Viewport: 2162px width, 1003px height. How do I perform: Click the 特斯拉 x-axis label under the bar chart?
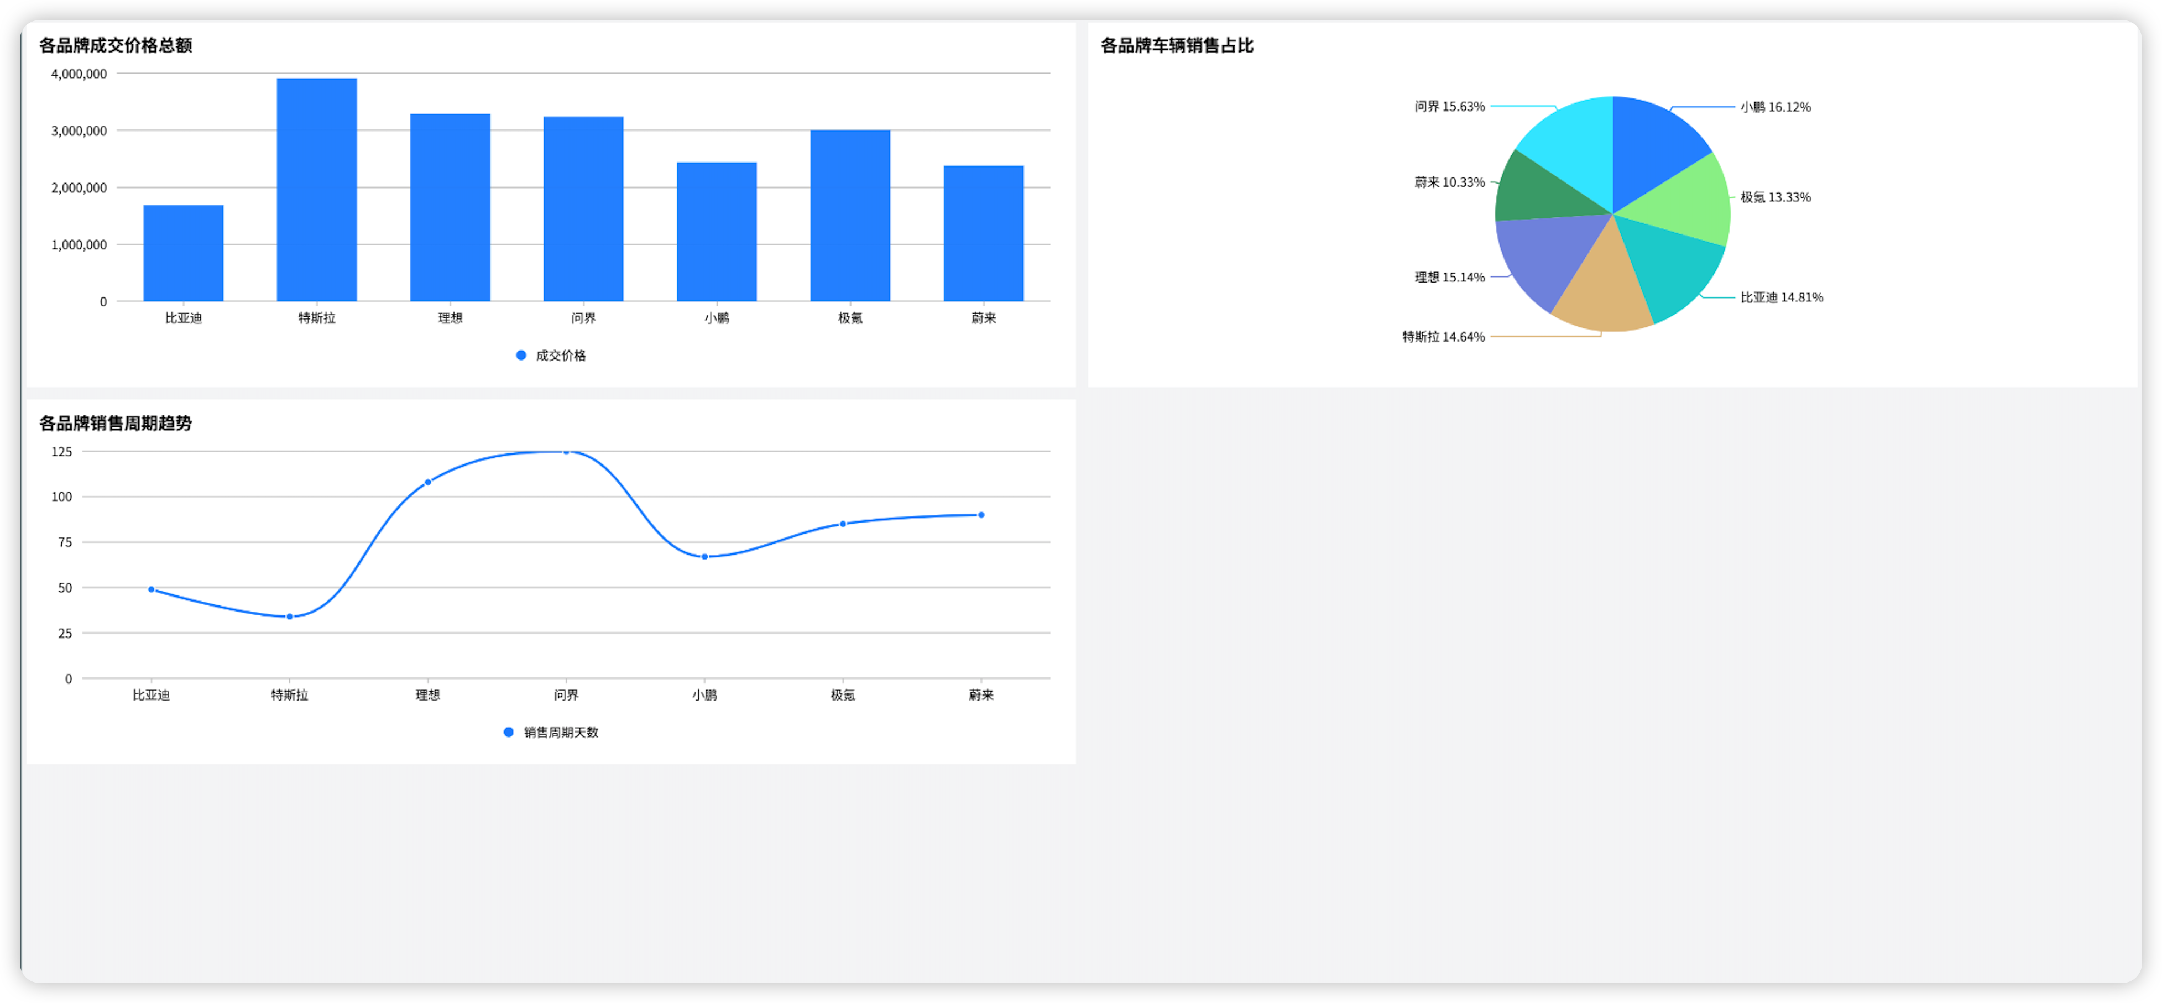pyautogui.click(x=316, y=318)
